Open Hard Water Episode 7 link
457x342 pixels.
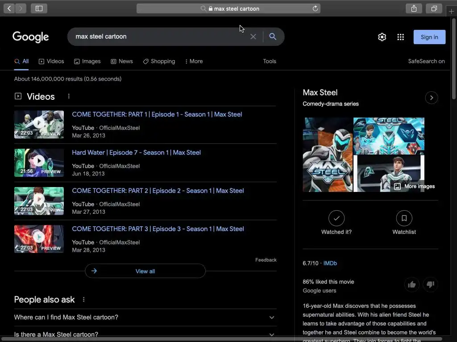pyautogui.click(x=136, y=153)
